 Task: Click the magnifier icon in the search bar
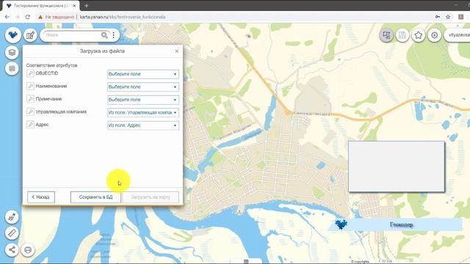[x=104, y=35]
